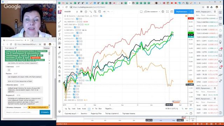Open chart settings gear in top toolbar
The image size is (224, 126).
163,12
